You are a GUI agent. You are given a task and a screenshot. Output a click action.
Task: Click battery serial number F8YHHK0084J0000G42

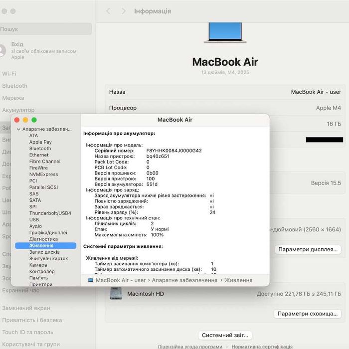tap(174, 151)
